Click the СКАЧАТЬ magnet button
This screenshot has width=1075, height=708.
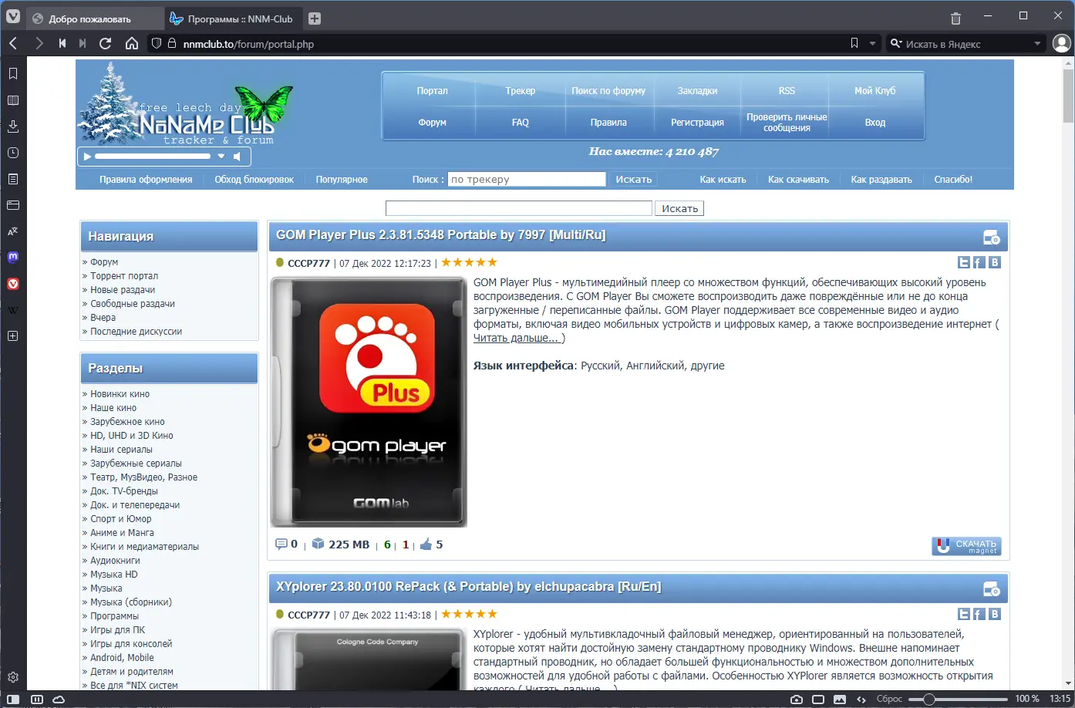point(966,546)
